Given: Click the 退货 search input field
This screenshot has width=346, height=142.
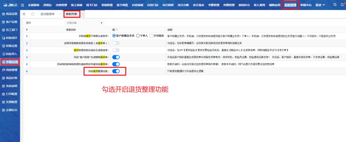Looking at the screenshot, I should [x=43, y=23].
